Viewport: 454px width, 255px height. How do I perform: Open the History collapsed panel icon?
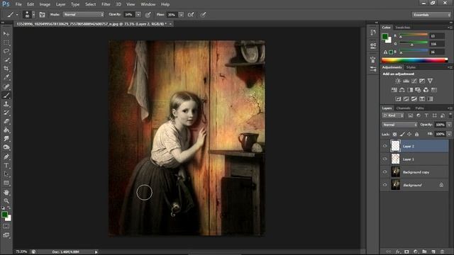373,33
